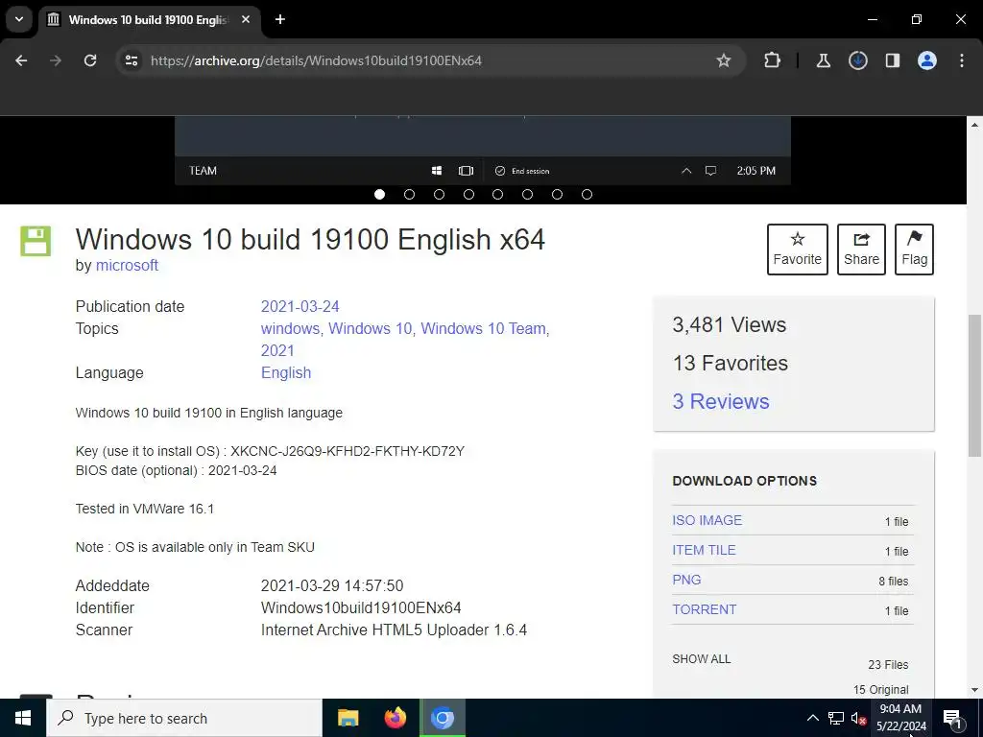Click the Addeddate value 2021-03-29 14:57:50

coord(332,586)
